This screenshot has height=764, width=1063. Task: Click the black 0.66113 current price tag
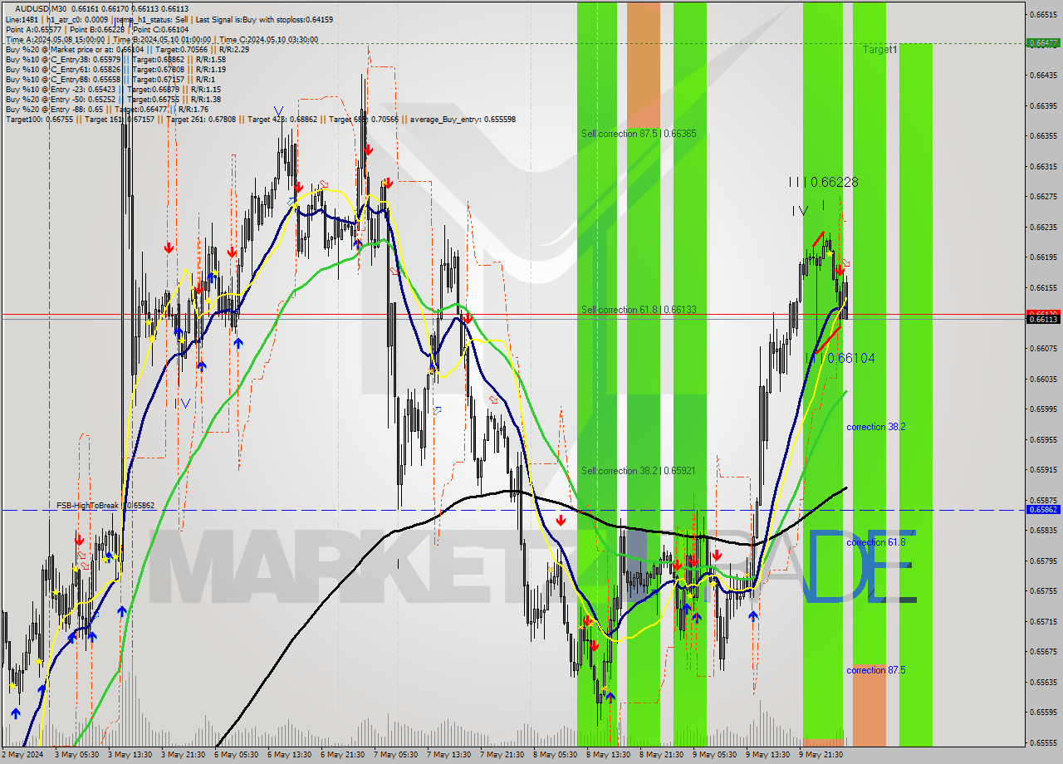point(1043,319)
